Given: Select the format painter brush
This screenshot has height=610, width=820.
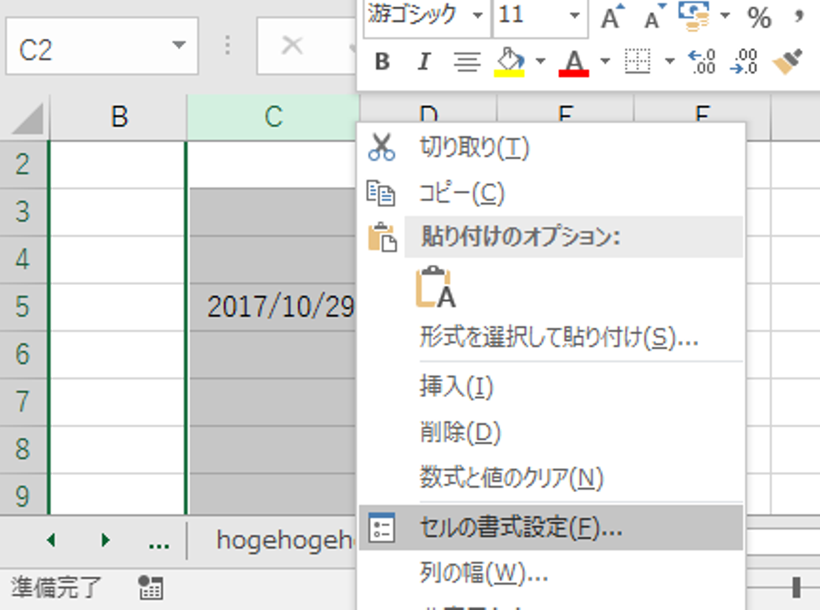Looking at the screenshot, I should (x=787, y=61).
